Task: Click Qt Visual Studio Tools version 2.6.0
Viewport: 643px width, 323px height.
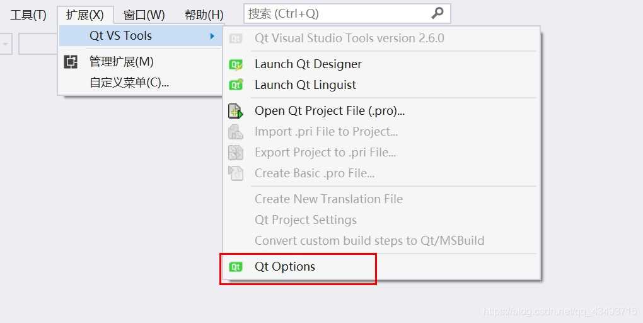Action: (349, 38)
